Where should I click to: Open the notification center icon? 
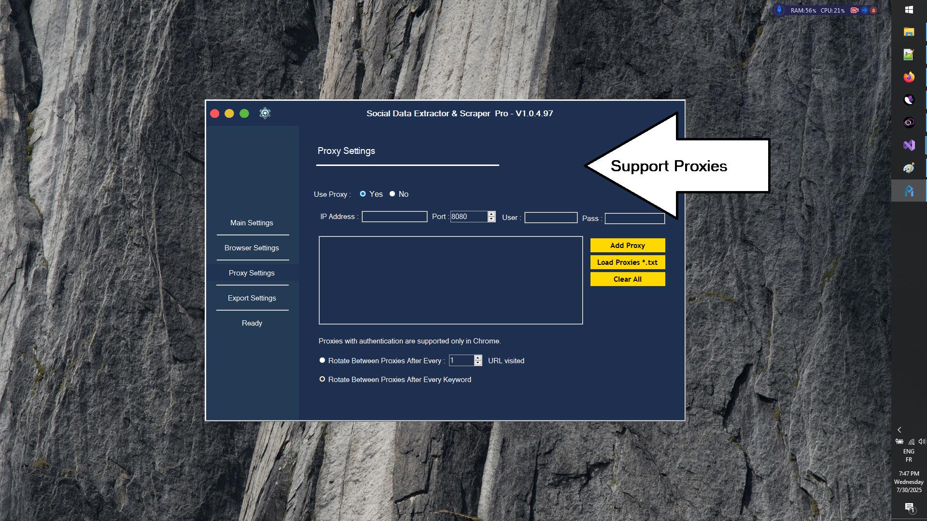tap(909, 507)
